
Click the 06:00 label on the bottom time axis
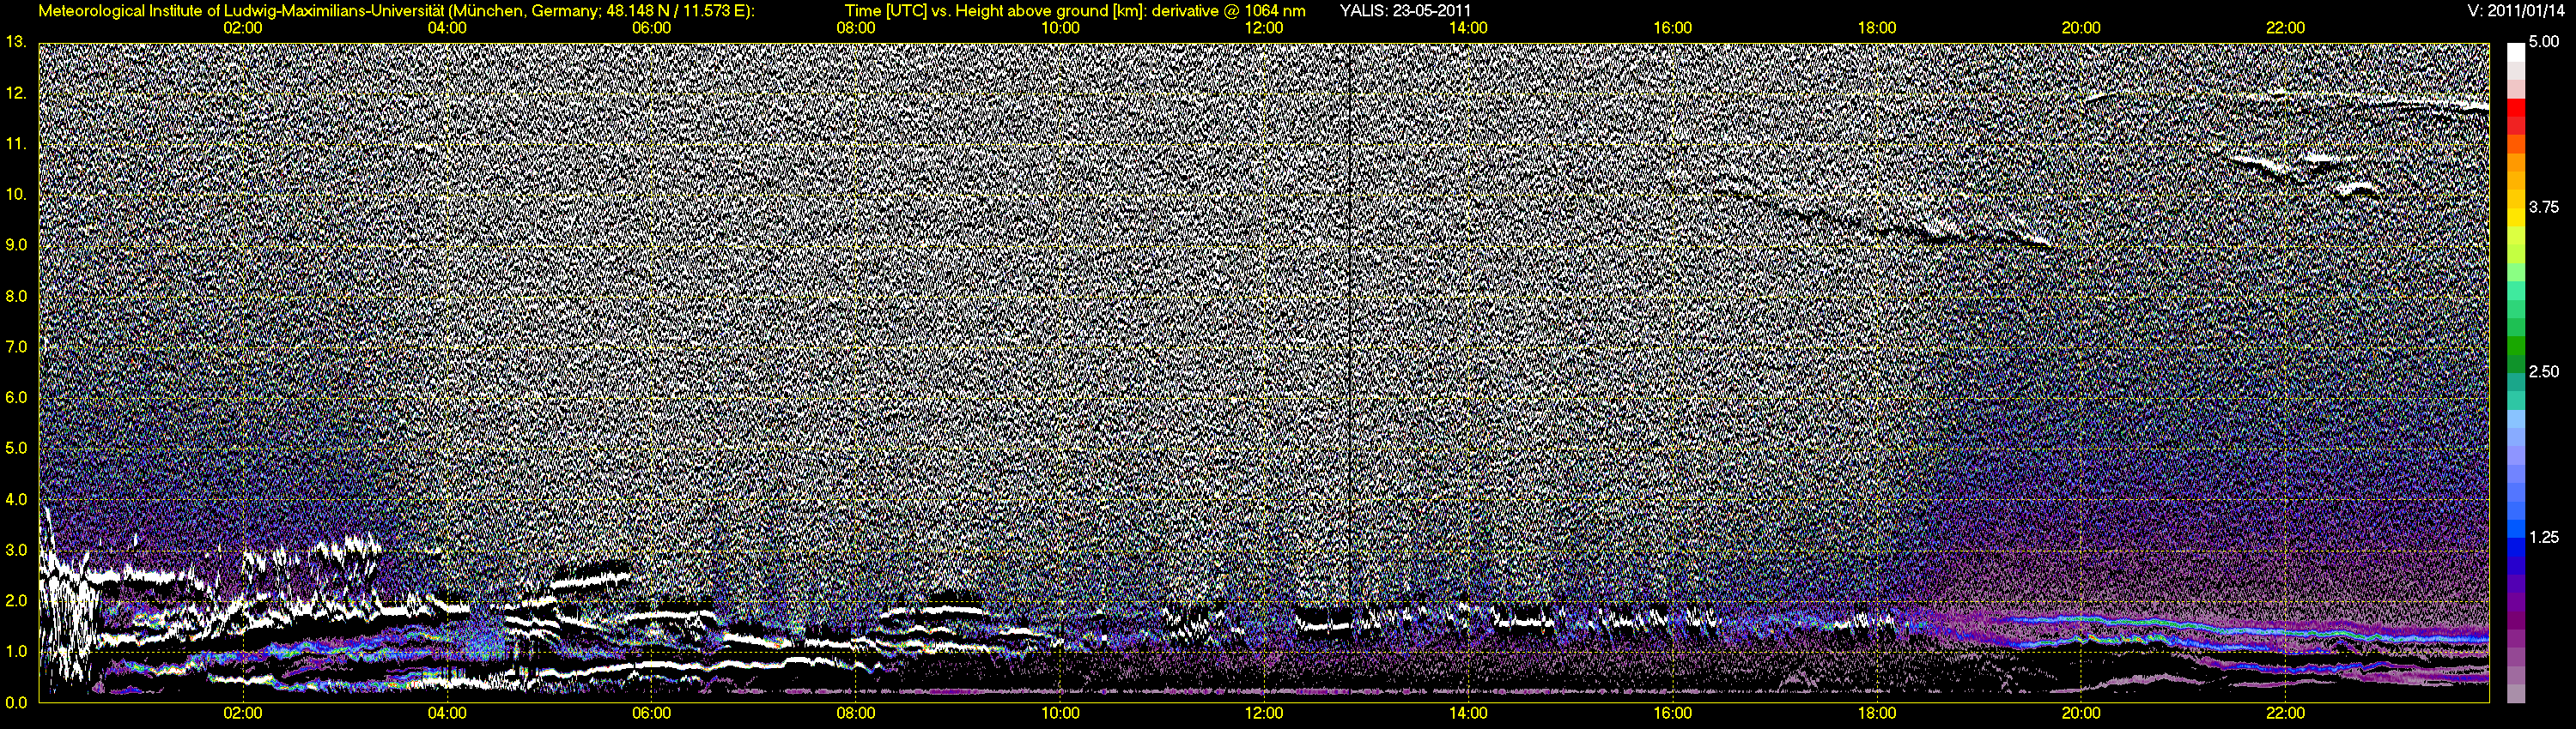click(652, 713)
